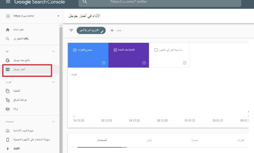Click help icon on impressions card
The width and height of the screenshot is (254, 153).
[x=144, y=63]
